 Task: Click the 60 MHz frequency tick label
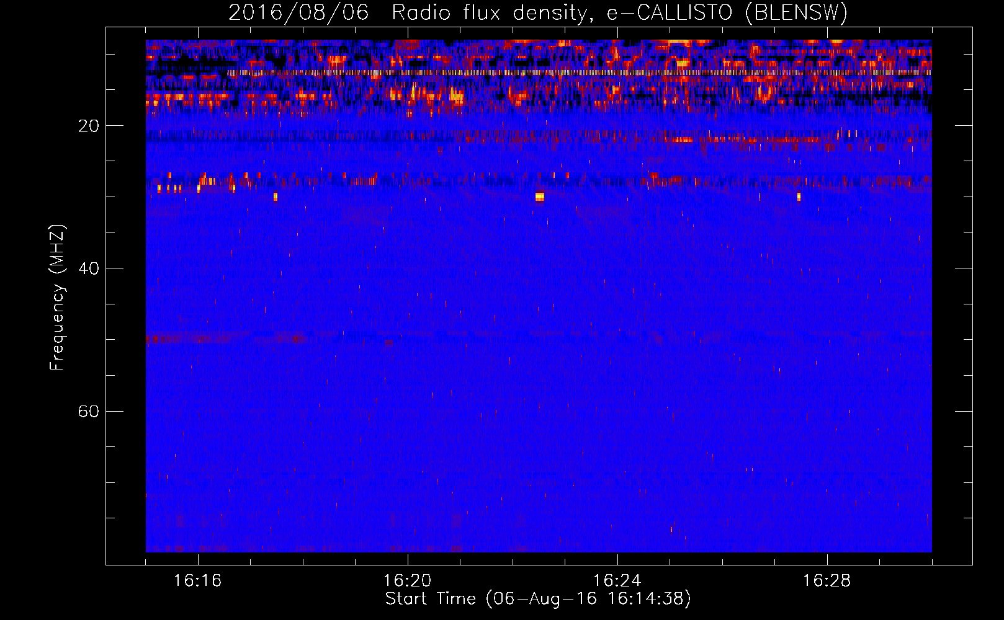point(89,411)
